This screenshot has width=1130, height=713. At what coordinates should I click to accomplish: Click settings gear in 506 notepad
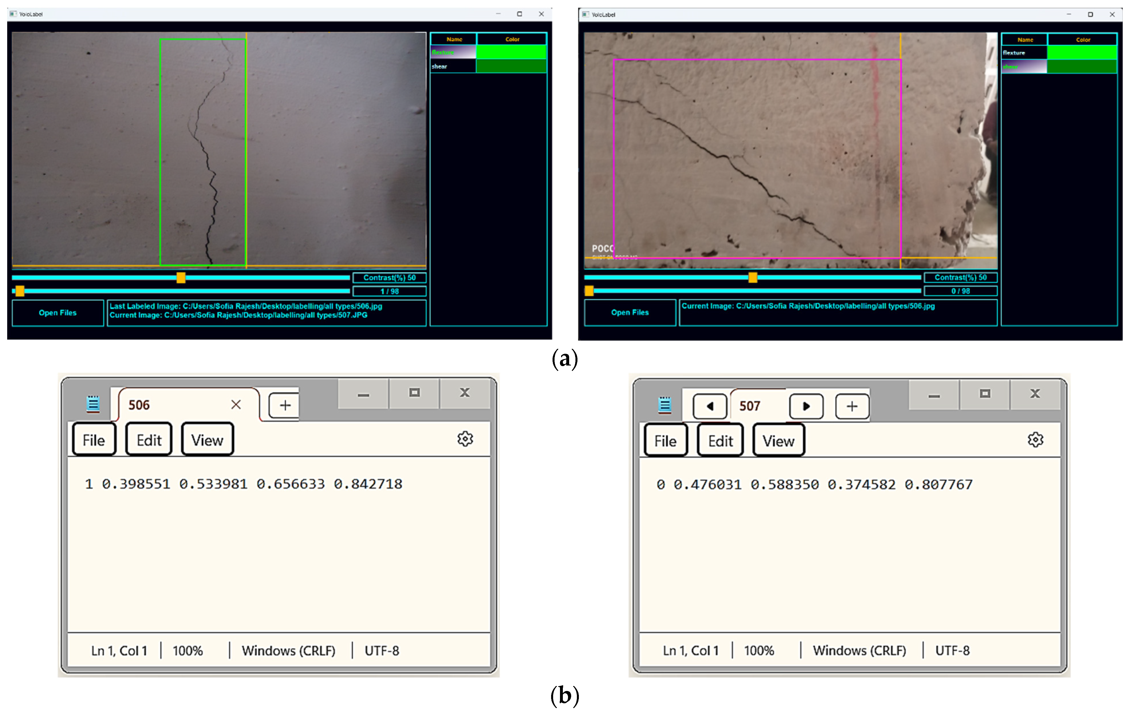465,439
